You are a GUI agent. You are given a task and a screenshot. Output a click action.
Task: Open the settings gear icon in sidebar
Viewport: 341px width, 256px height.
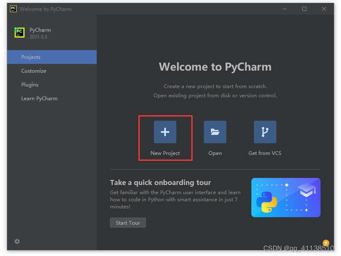(x=17, y=241)
